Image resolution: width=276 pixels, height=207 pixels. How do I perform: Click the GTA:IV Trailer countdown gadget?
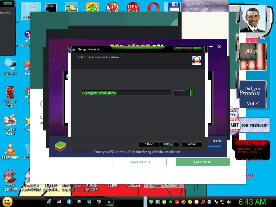click(253, 150)
